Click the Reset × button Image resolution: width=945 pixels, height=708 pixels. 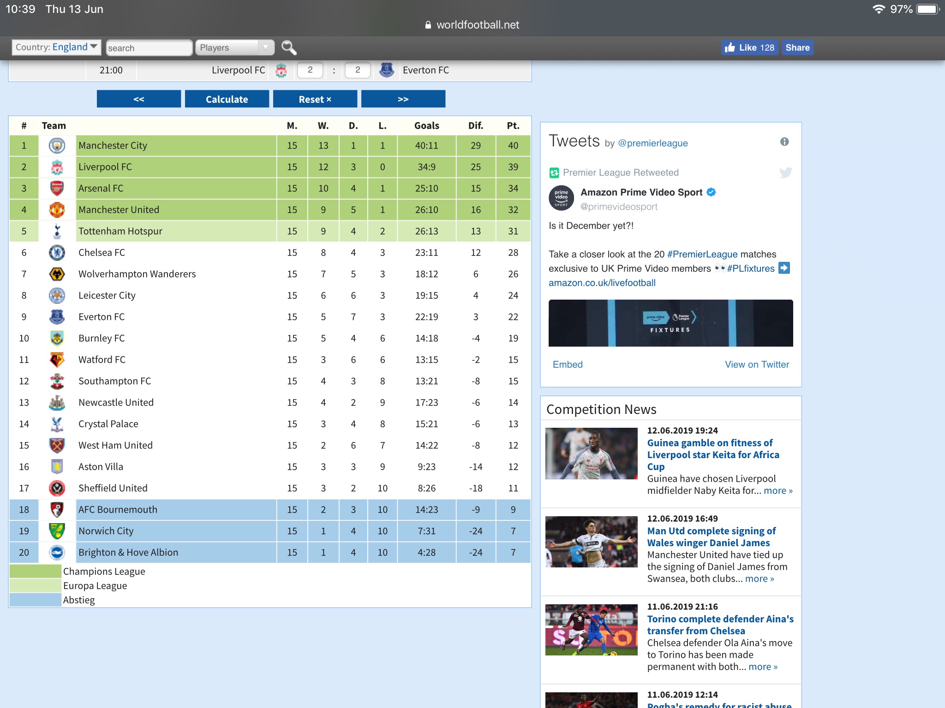click(x=315, y=99)
